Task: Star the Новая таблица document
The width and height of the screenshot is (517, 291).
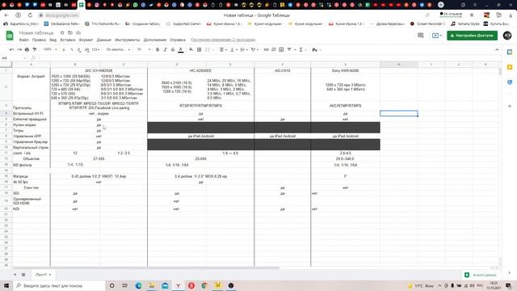Action: click(x=62, y=32)
